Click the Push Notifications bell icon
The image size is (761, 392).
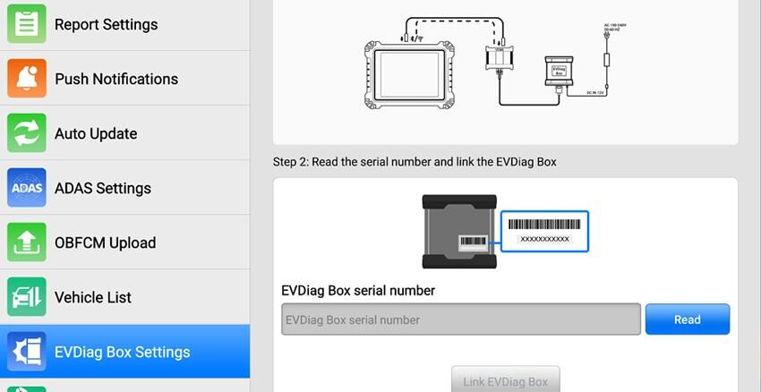[27, 79]
